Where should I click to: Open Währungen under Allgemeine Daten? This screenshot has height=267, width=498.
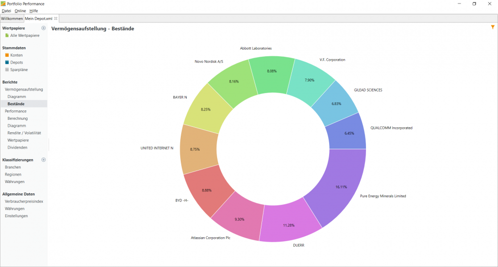click(x=14, y=209)
